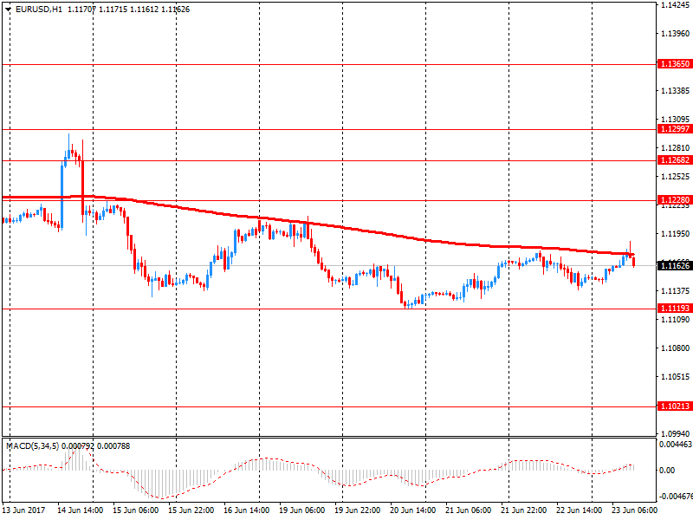This screenshot has height=520, width=693.
Task: Select the 1.10213 red price level label
Action: [x=675, y=406]
